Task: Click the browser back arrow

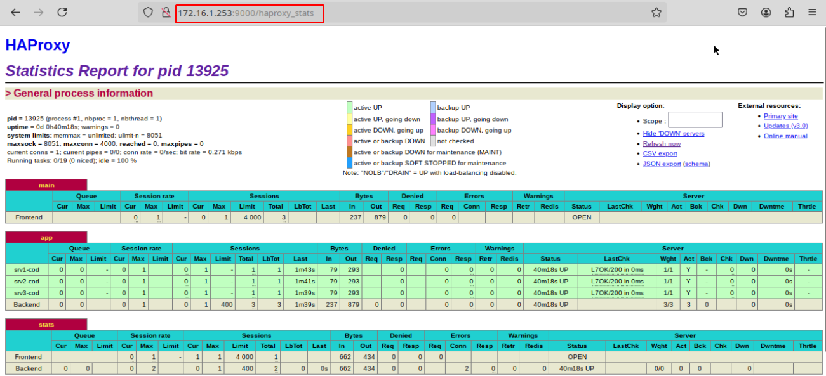Action: click(16, 13)
